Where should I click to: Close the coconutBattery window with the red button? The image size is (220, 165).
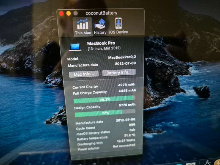click(x=61, y=13)
